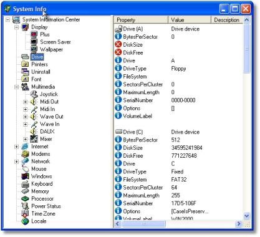Collapse the Multimedia tree node

click(16, 87)
